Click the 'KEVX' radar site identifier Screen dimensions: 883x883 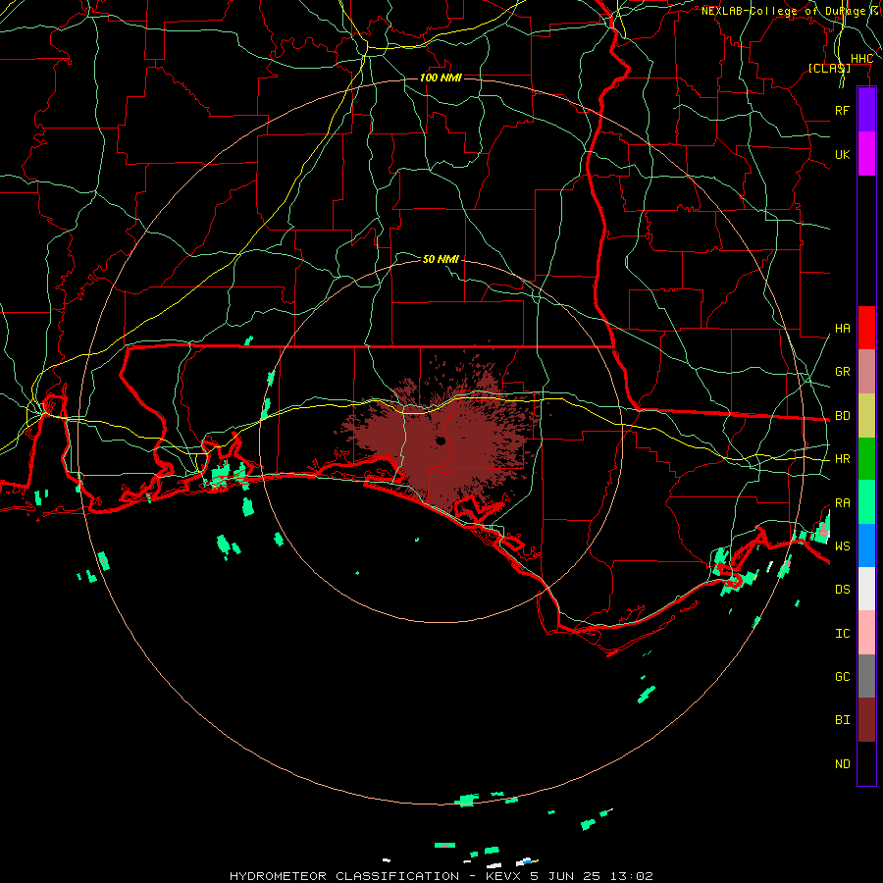click(x=503, y=876)
